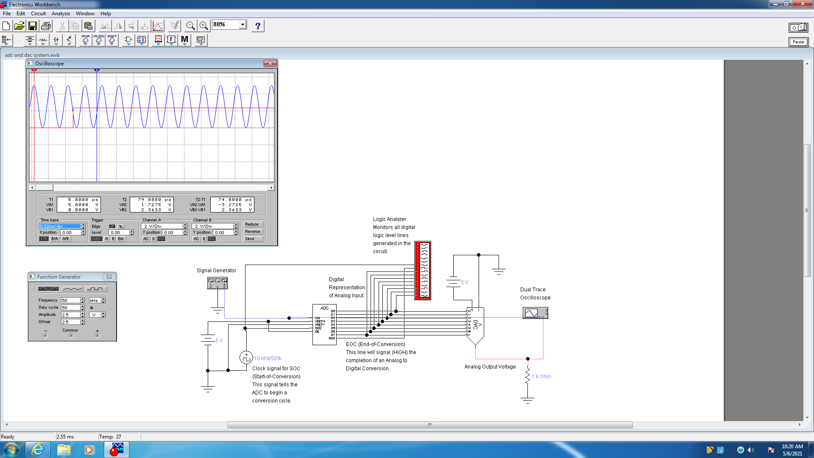814x458 pixels.
Task: Open the Sources parts bin (battery icon)
Action: tap(30, 40)
